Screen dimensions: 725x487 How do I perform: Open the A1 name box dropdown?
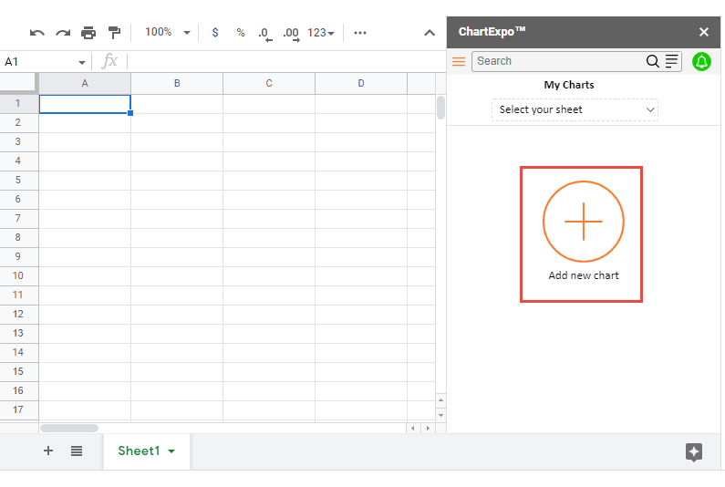tap(82, 62)
